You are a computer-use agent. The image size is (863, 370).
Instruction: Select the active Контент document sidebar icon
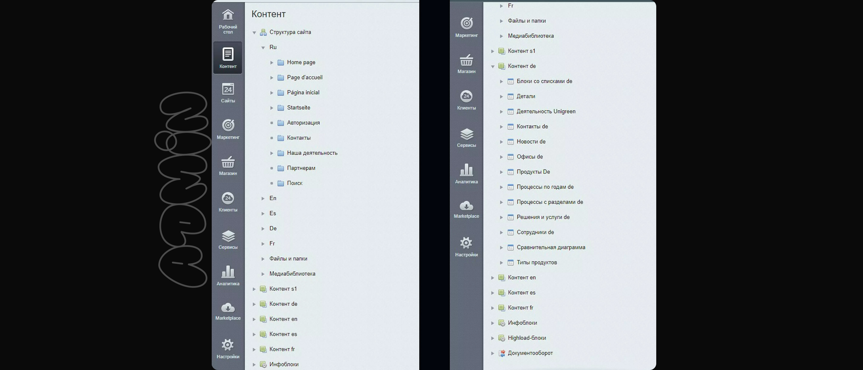pyautogui.click(x=228, y=54)
